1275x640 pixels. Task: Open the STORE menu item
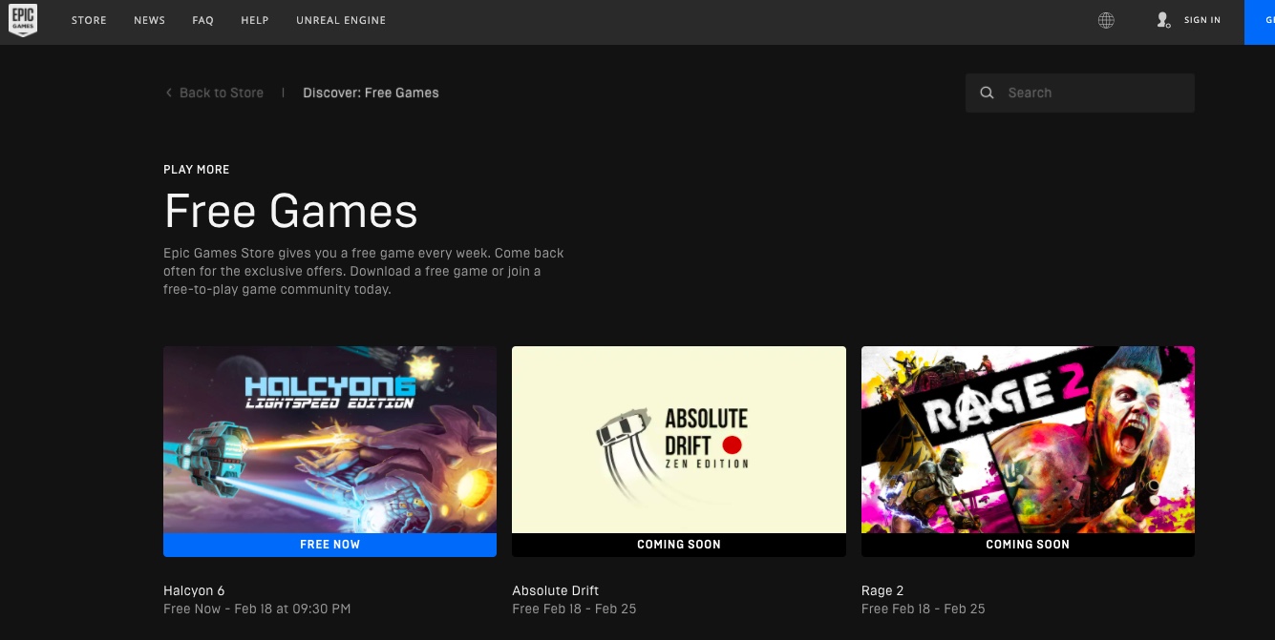(x=89, y=20)
